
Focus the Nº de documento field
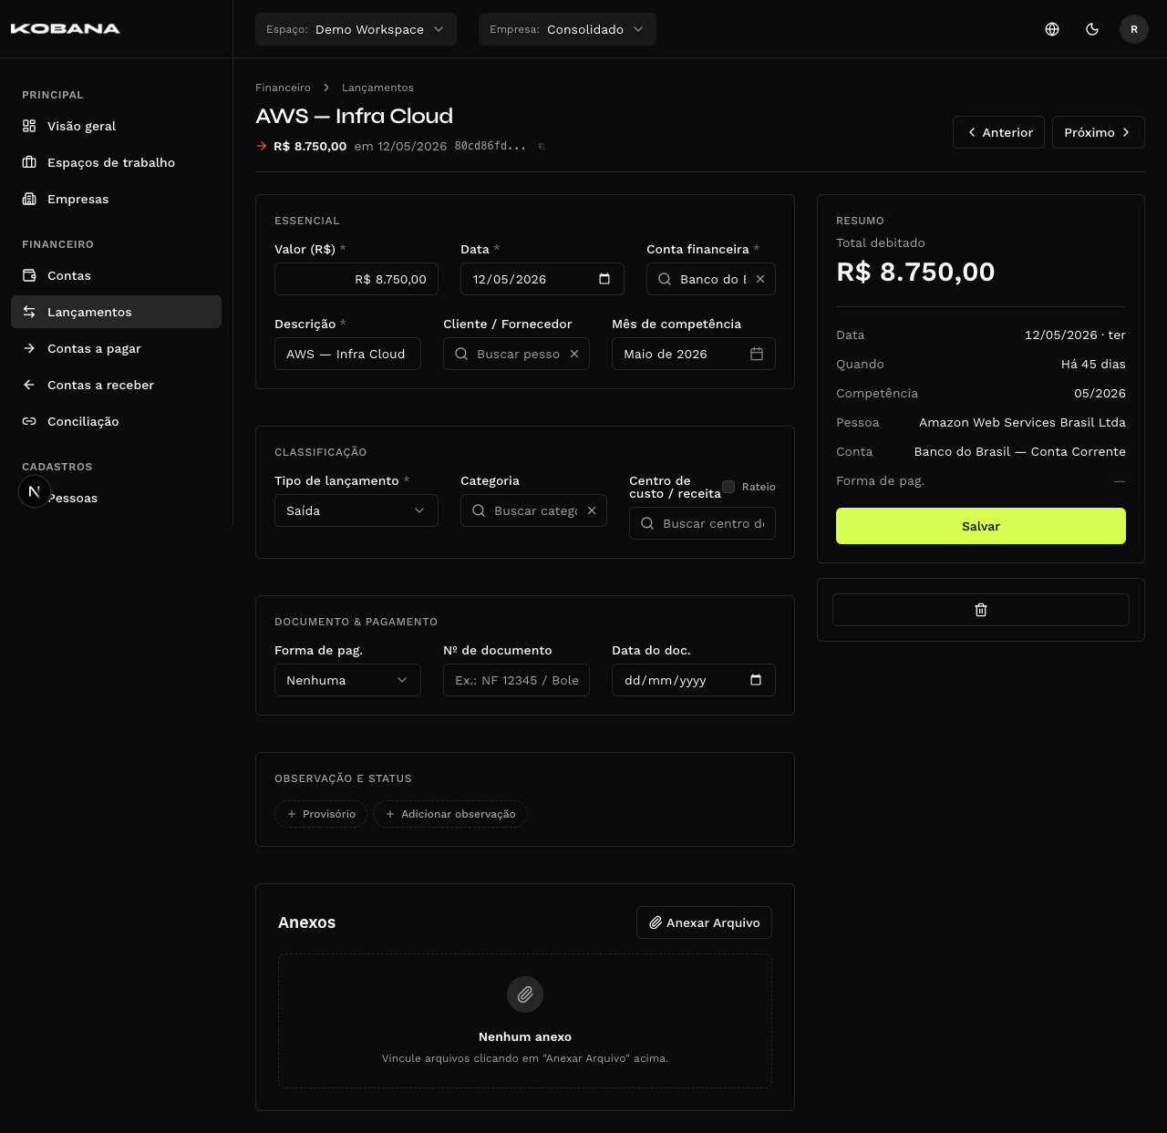click(516, 680)
